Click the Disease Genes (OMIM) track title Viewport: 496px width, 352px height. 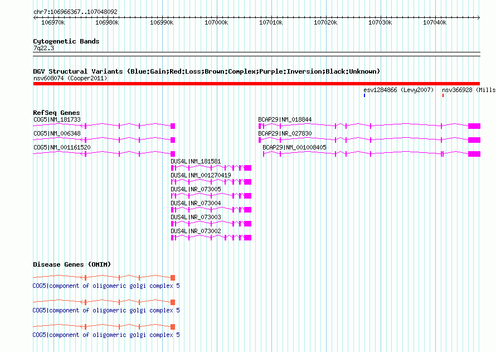click(x=72, y=264)
